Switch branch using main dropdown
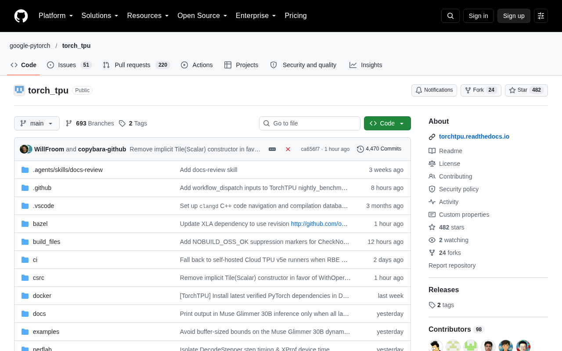The width and height of the screenshot is (562, 351). tap(37, 123)
